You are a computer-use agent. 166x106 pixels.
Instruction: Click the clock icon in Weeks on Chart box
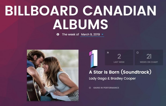tap(138, 53)
